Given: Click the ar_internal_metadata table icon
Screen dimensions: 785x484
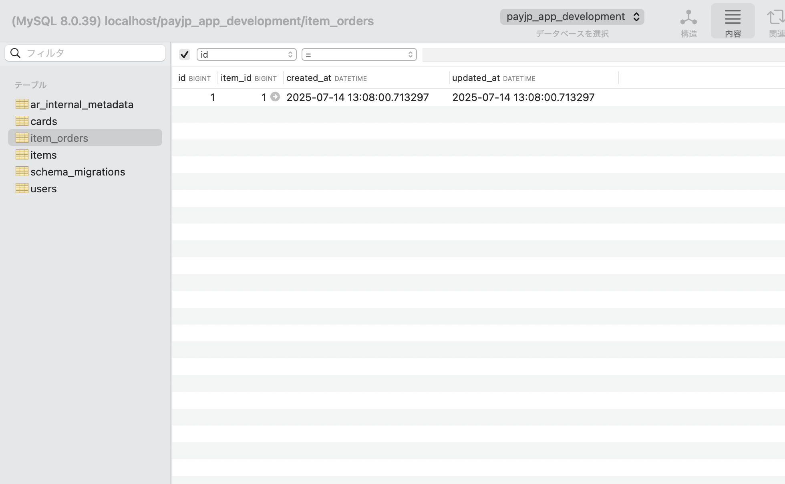Looking at the screenshot, I should (22, 104).
